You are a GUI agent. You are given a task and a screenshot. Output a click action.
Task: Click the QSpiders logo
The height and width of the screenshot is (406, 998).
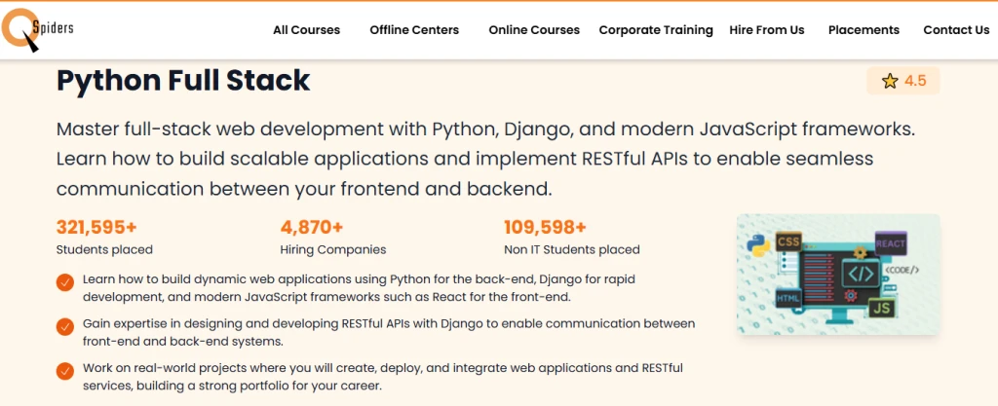point(37,30)
